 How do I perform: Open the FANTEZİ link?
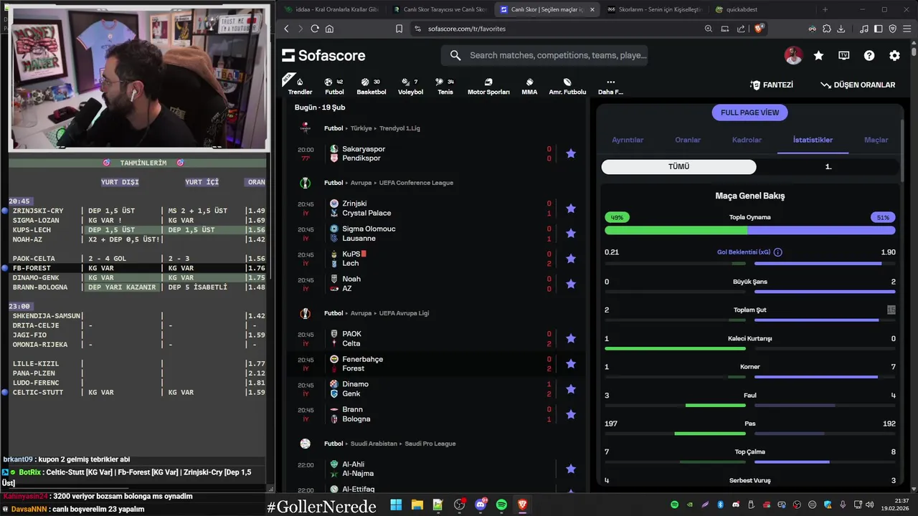tap(772, 85)
